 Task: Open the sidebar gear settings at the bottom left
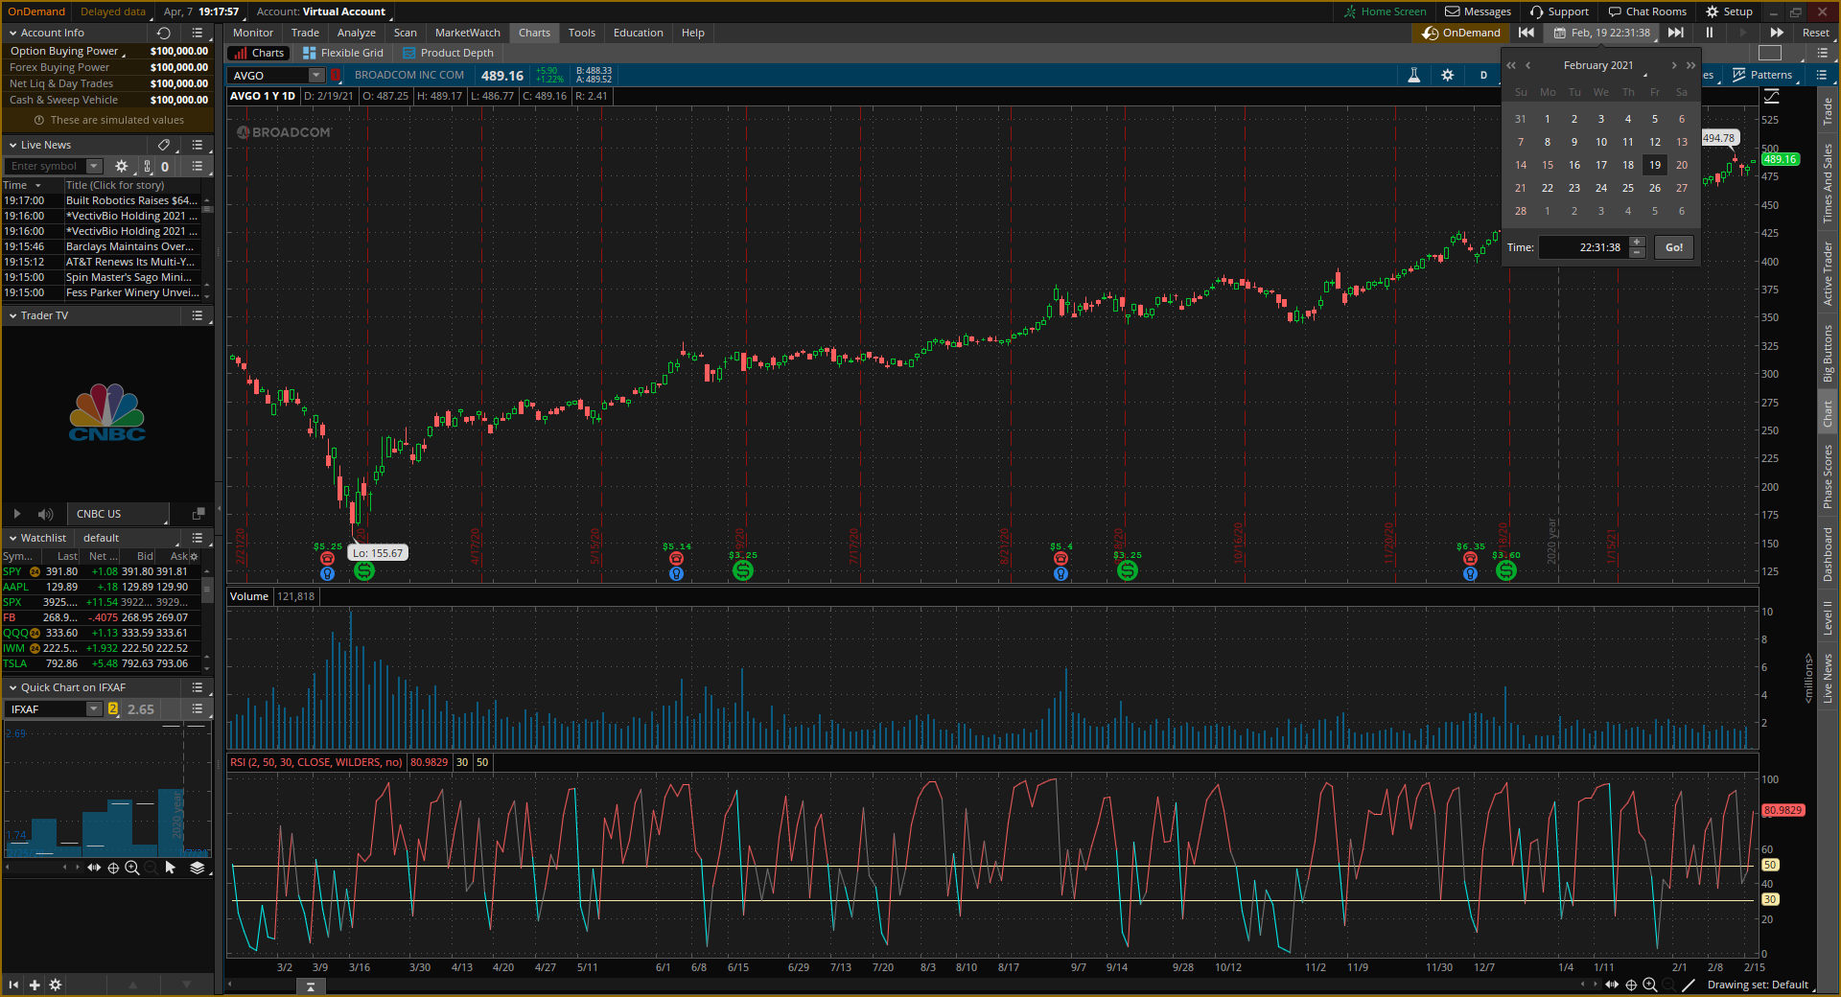[x=56, y=985]
